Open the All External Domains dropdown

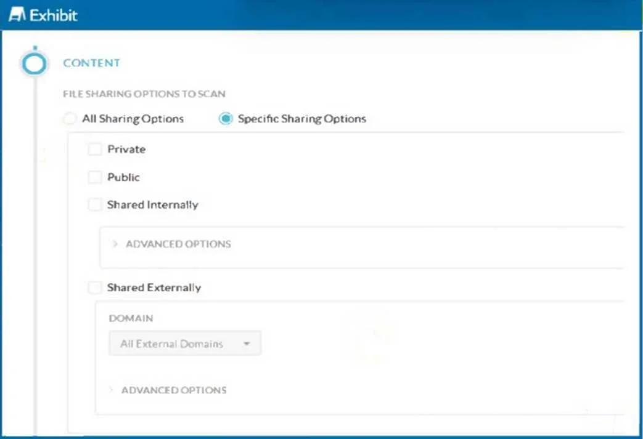tap(184, 343)
